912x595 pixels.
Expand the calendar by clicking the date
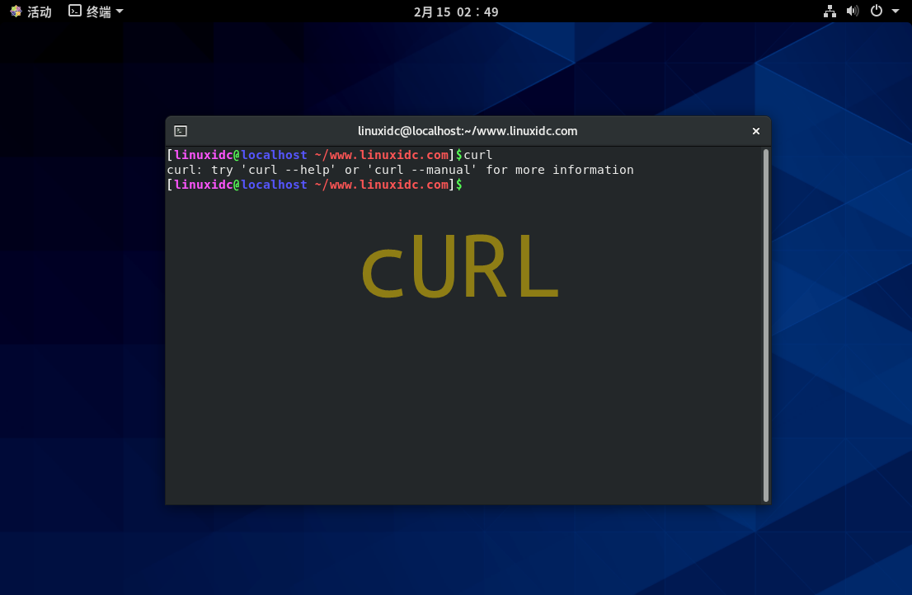456,12
